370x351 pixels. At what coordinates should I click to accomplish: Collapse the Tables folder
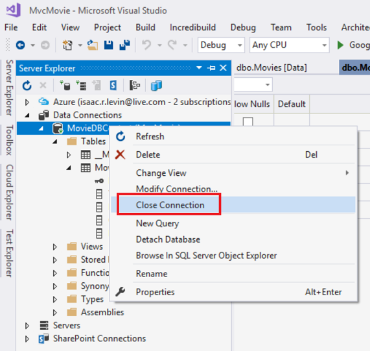(55, 141)
